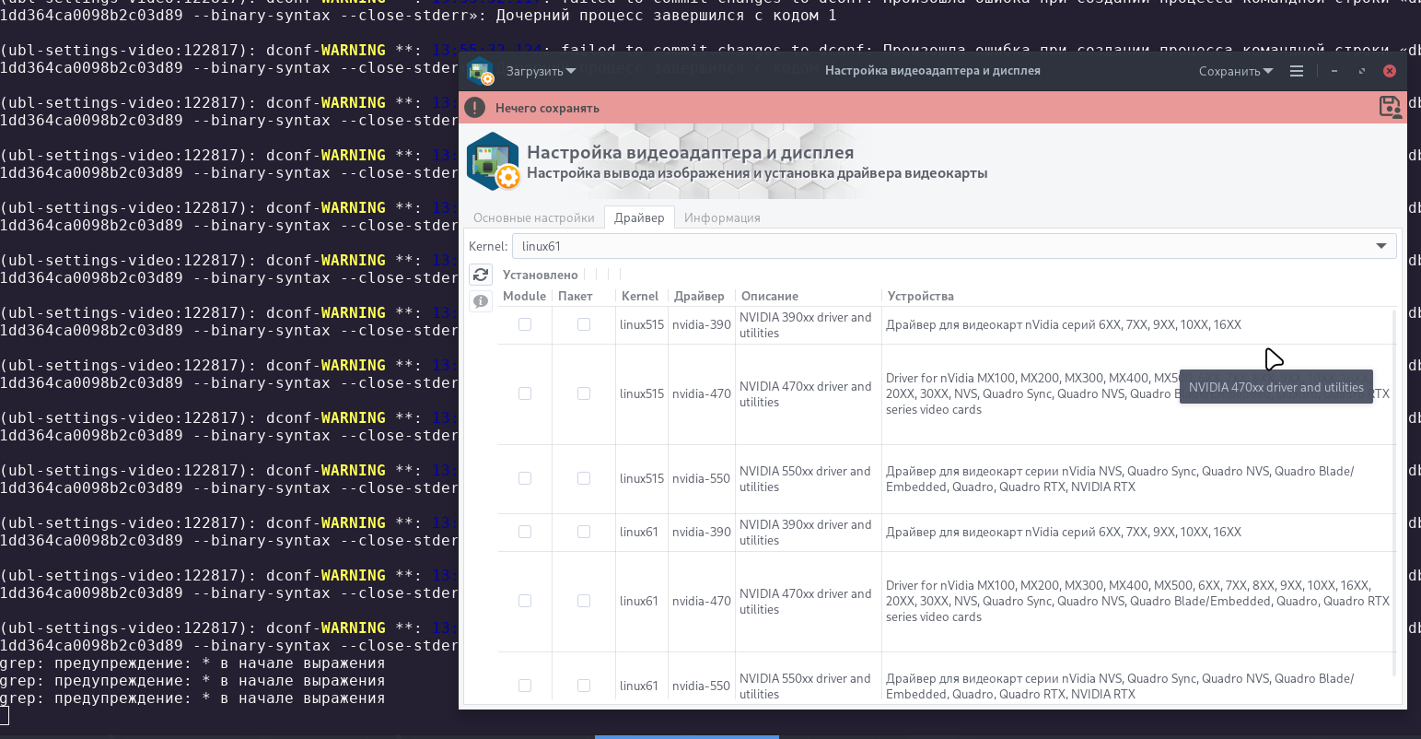Click nvidia-470 driver cell in linux515 row

[x=702, y=393]
